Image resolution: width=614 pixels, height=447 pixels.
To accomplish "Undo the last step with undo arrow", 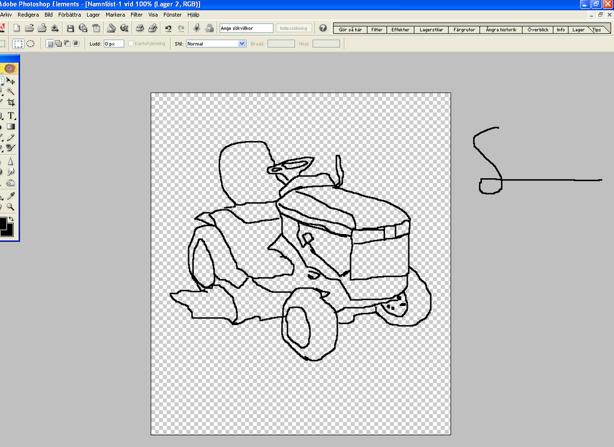I will [168, 28].
